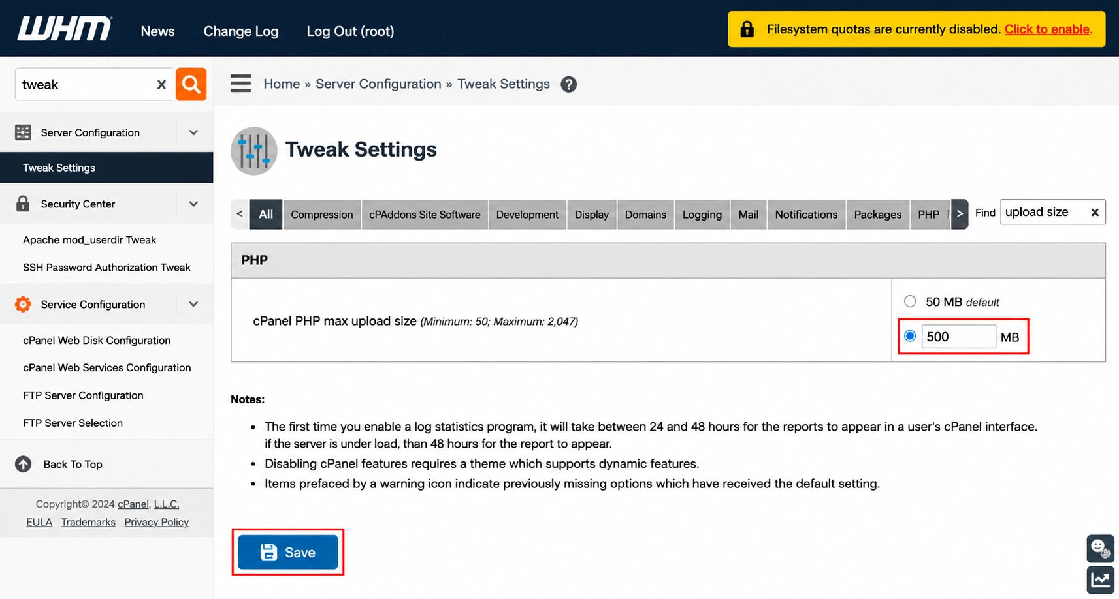1119x599 pixels.
Task: Click the Tweak Settings sliders icon
Action: click(254, 151)
